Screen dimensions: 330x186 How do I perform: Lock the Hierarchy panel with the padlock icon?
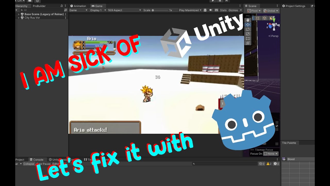point(61,6)
